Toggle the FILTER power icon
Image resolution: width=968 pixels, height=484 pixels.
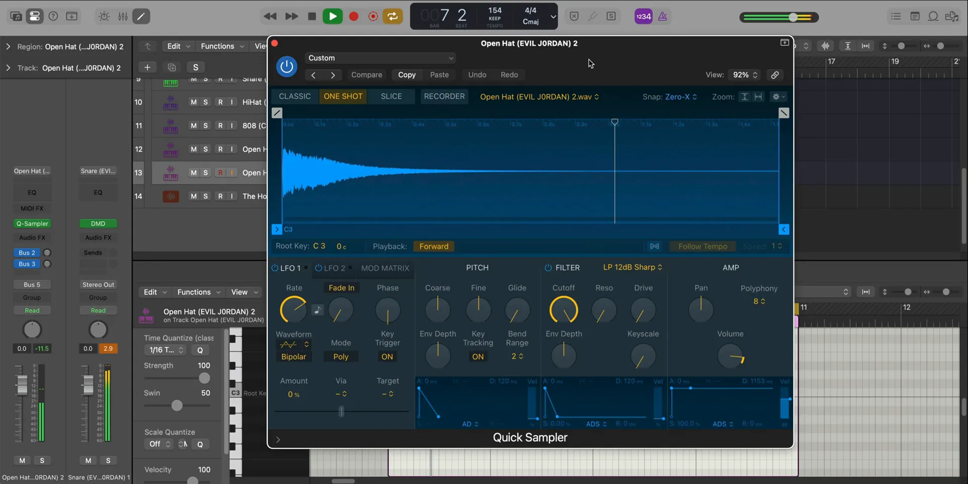point(548,268)
